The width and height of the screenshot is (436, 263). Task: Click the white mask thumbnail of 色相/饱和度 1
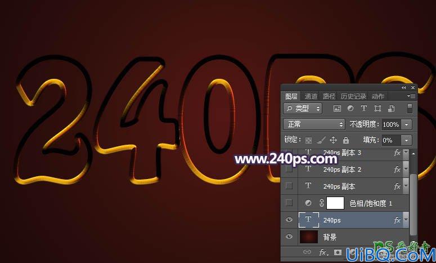(x=335, y=203)
